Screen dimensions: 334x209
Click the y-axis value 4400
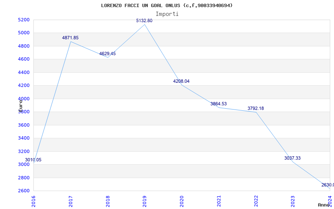tap(25, 72)
